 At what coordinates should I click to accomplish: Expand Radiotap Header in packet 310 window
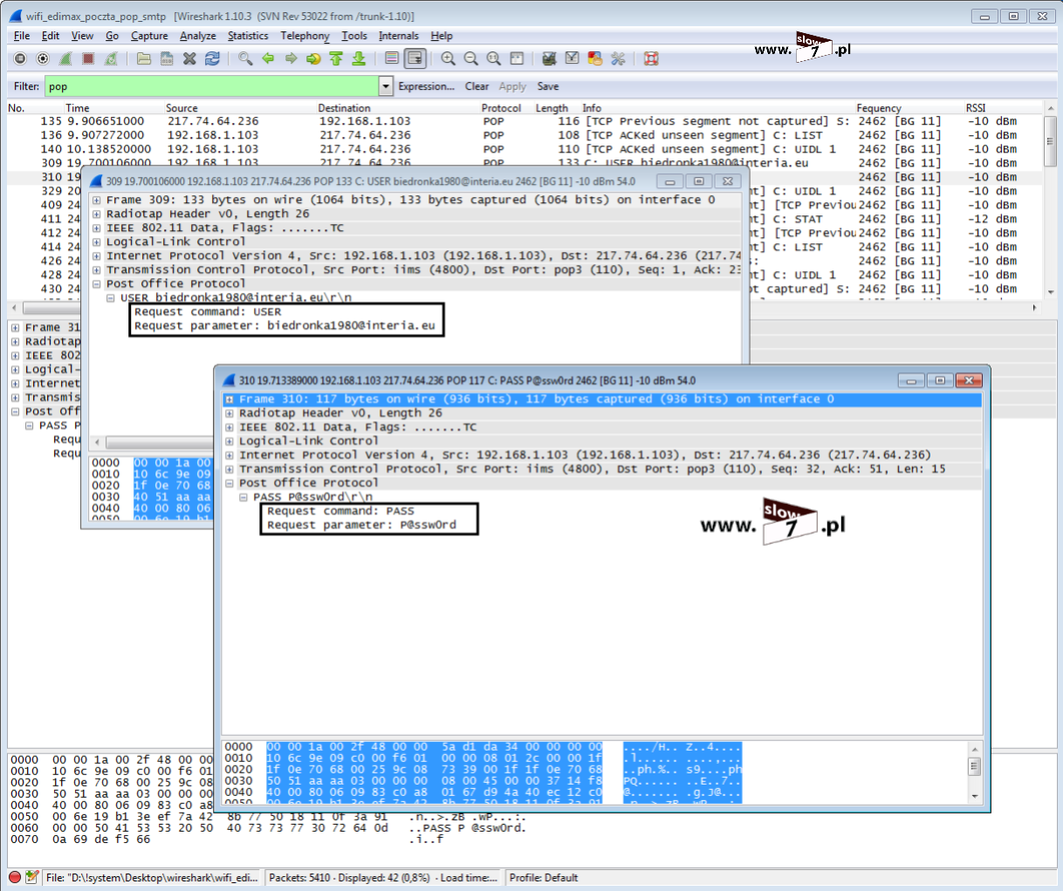pyautogui.click(x=230, y=413)
